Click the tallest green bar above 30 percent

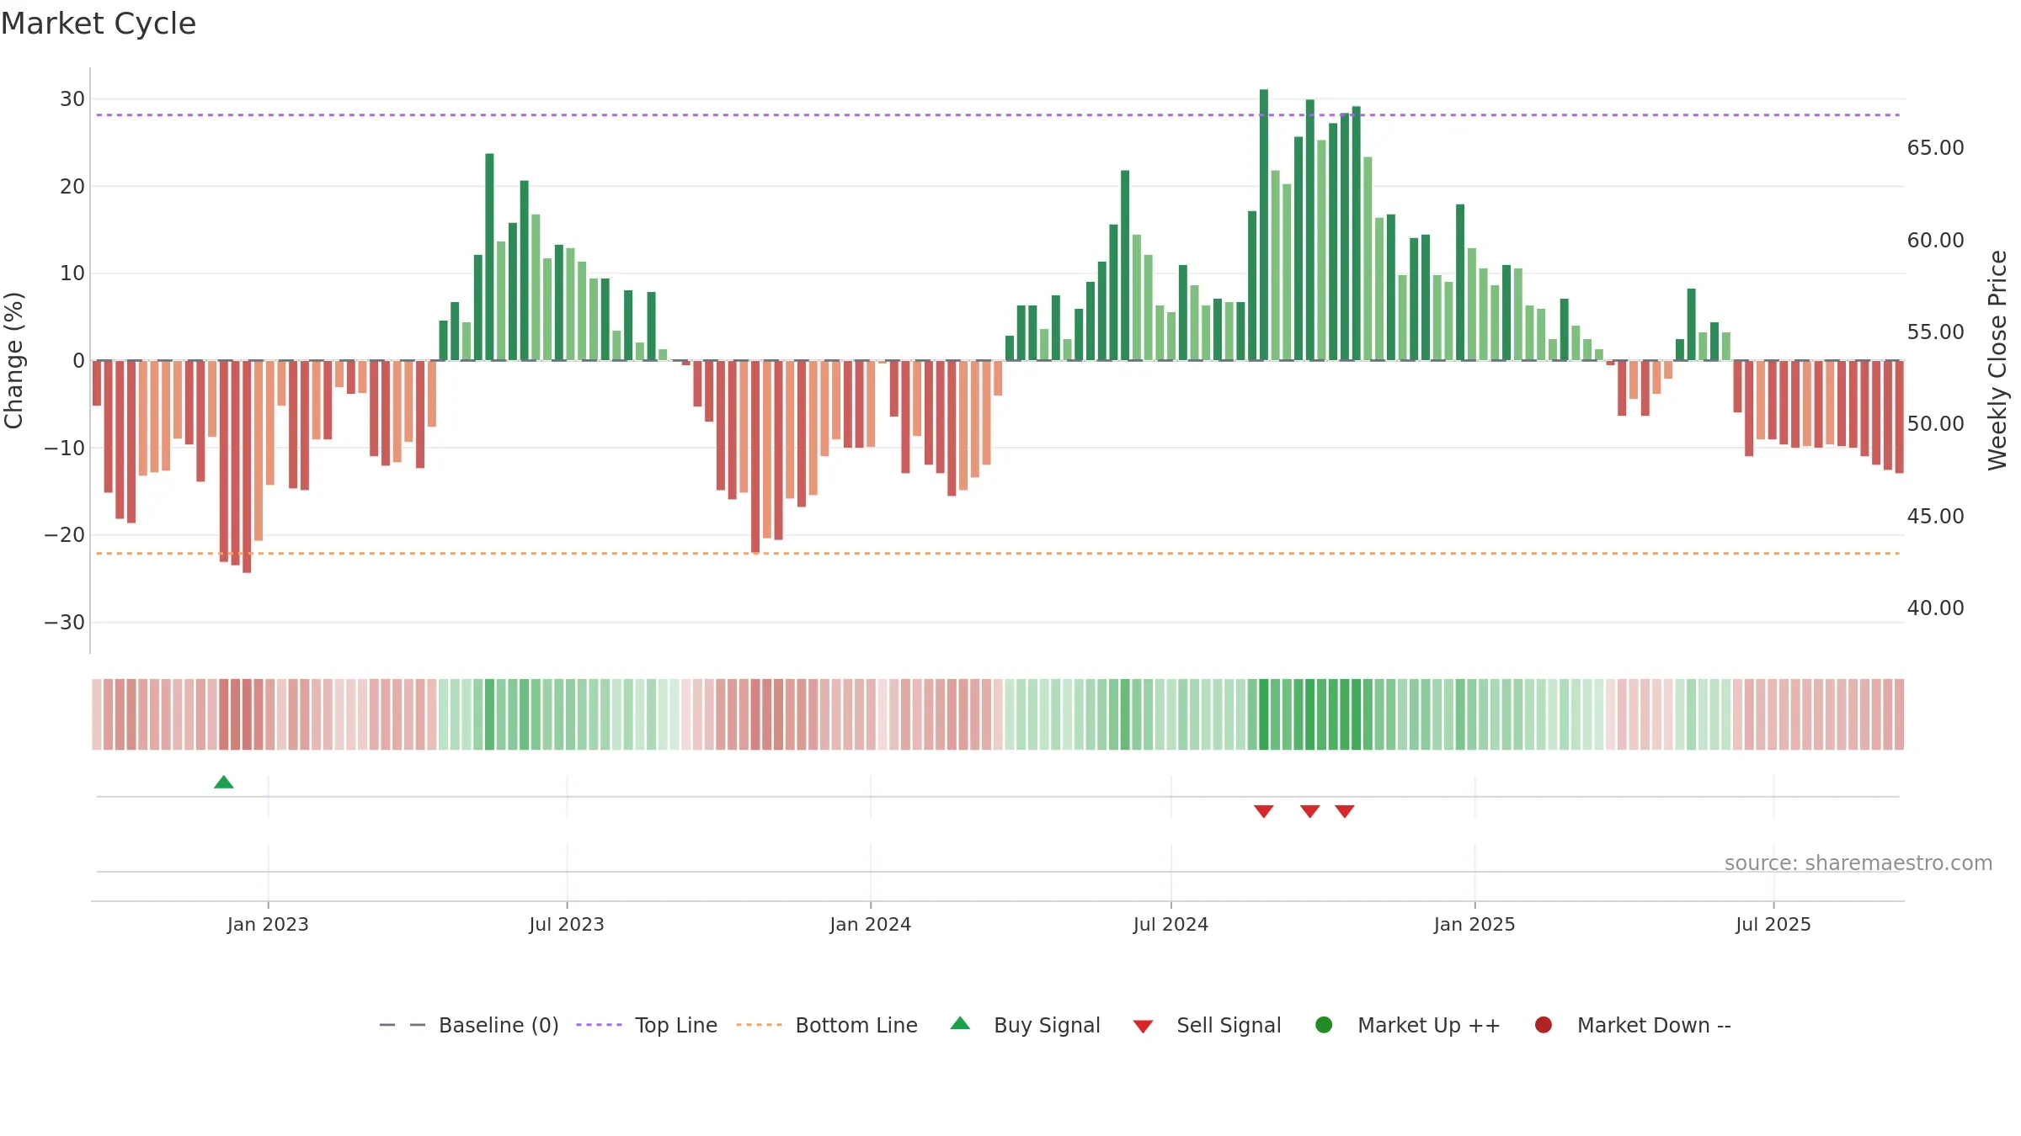(1264, 225)
